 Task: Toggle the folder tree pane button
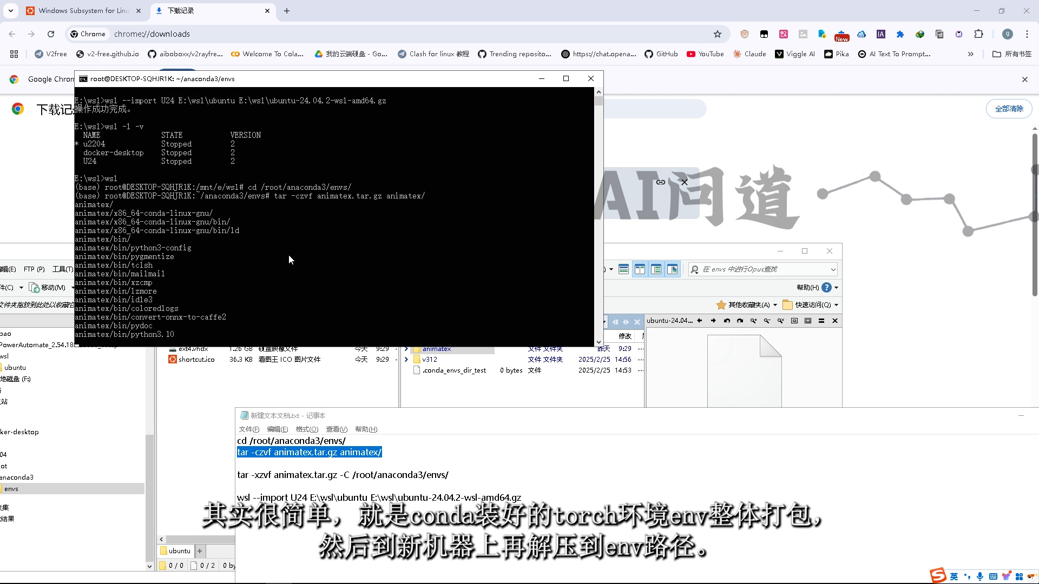coord(656,269)
